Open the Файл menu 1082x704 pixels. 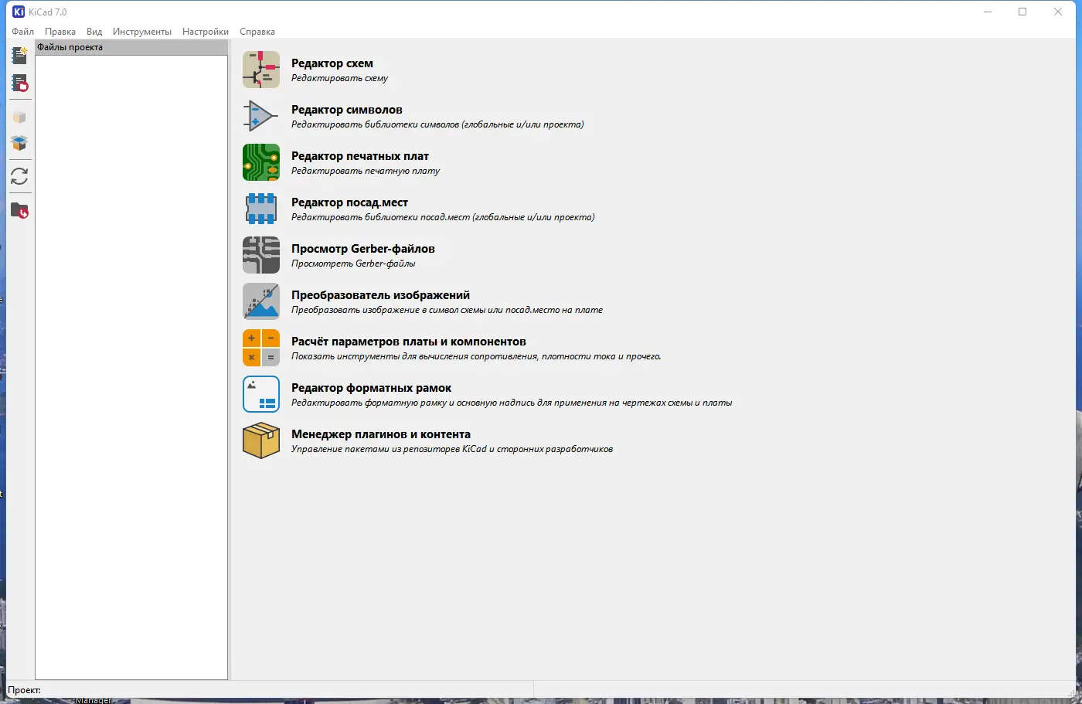(x=23, y=32)
